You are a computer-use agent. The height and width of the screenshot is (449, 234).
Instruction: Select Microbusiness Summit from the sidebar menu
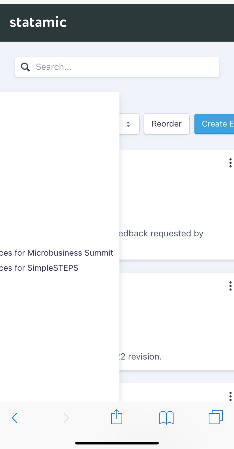tap(57, 253)
